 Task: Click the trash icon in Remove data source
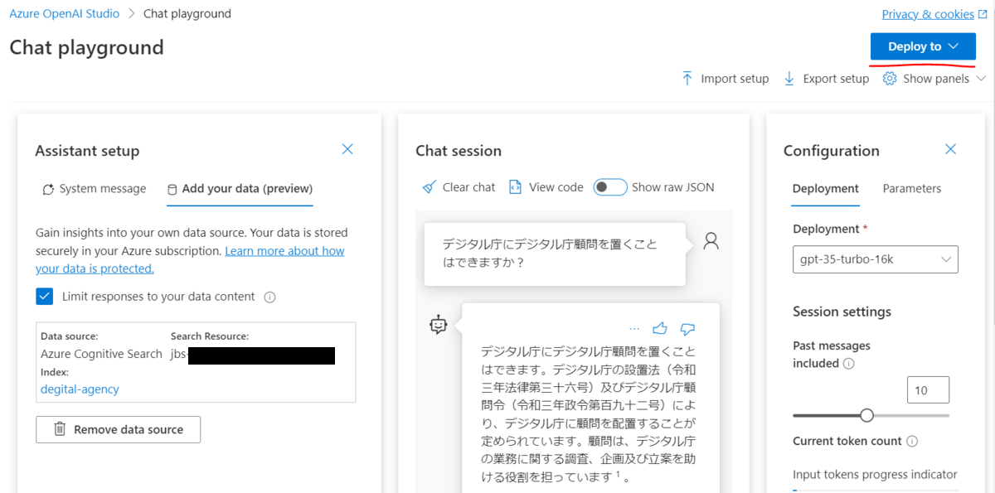(x=60, y=429)
